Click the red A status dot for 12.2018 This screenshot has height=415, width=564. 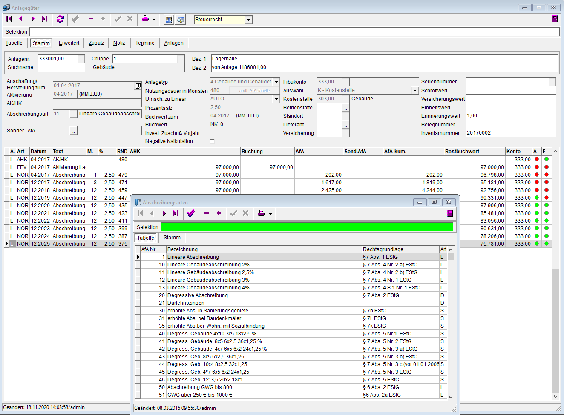(537, 190)
